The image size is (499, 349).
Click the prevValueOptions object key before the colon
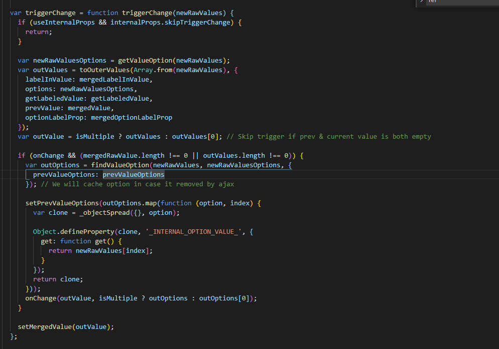point(64,175)
